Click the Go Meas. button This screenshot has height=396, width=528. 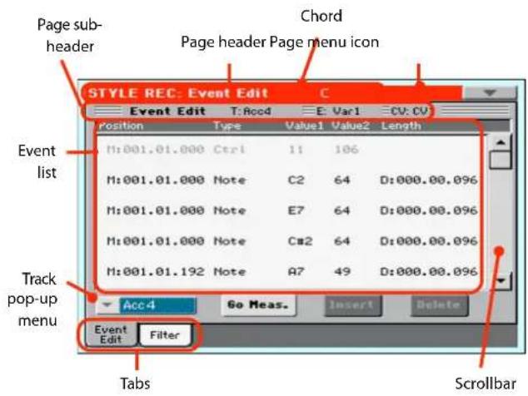pyautogui.click(x=258, y=305)
